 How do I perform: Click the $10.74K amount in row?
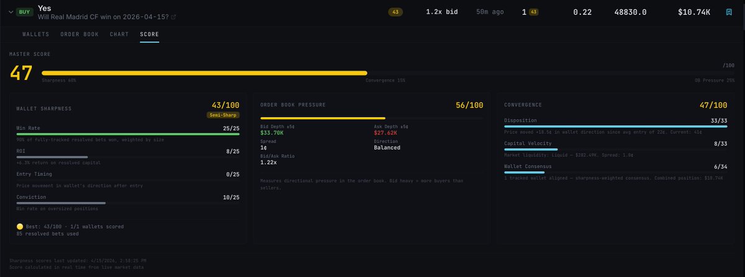point(693,12)
